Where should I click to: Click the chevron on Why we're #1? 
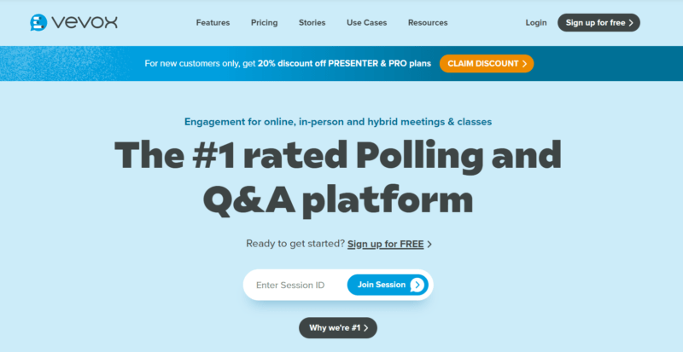click(366, 328)
